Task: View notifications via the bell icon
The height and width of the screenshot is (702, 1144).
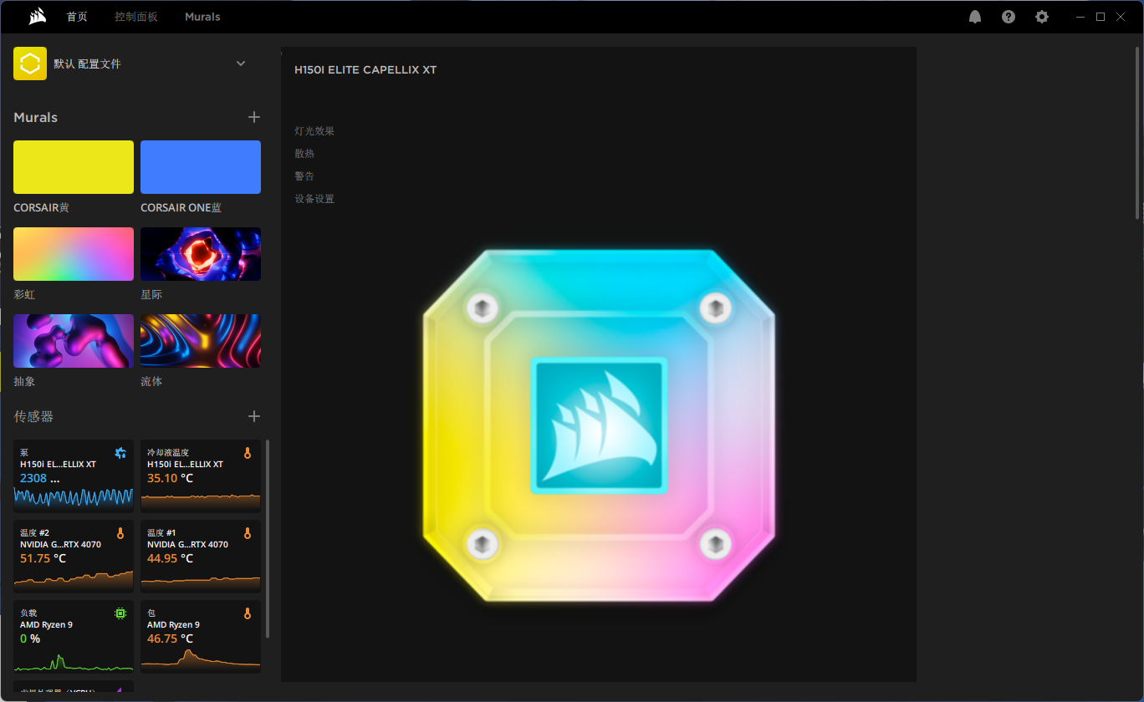Action: pyautogui.click(x=974, y=16)
